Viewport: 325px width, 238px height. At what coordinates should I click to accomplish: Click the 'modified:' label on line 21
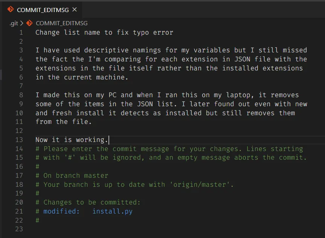pos(61,211)
